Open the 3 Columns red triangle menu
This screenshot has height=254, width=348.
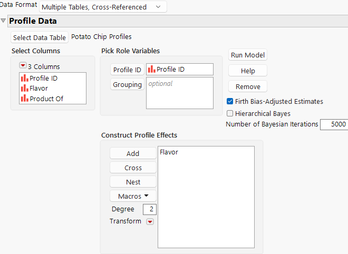point(23,65)
